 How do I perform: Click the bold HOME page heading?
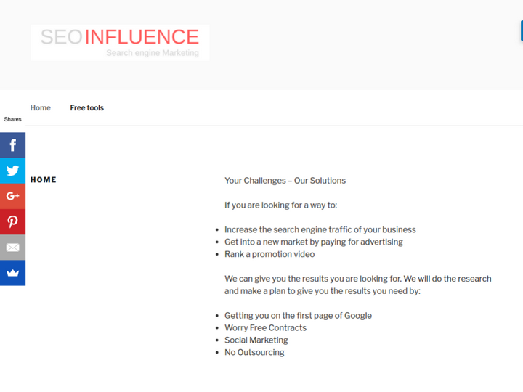(x=44, y=180)
